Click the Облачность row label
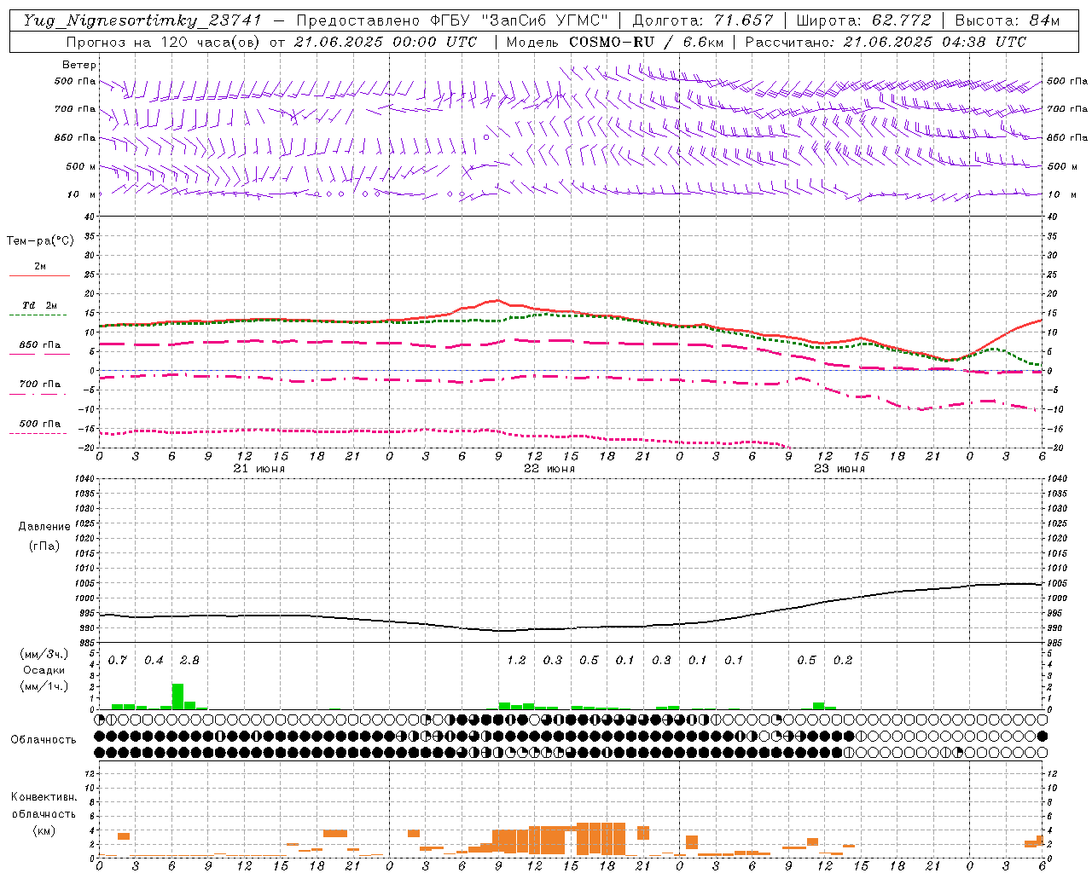This screenshot has height=873, width=1092. (43, 740)
